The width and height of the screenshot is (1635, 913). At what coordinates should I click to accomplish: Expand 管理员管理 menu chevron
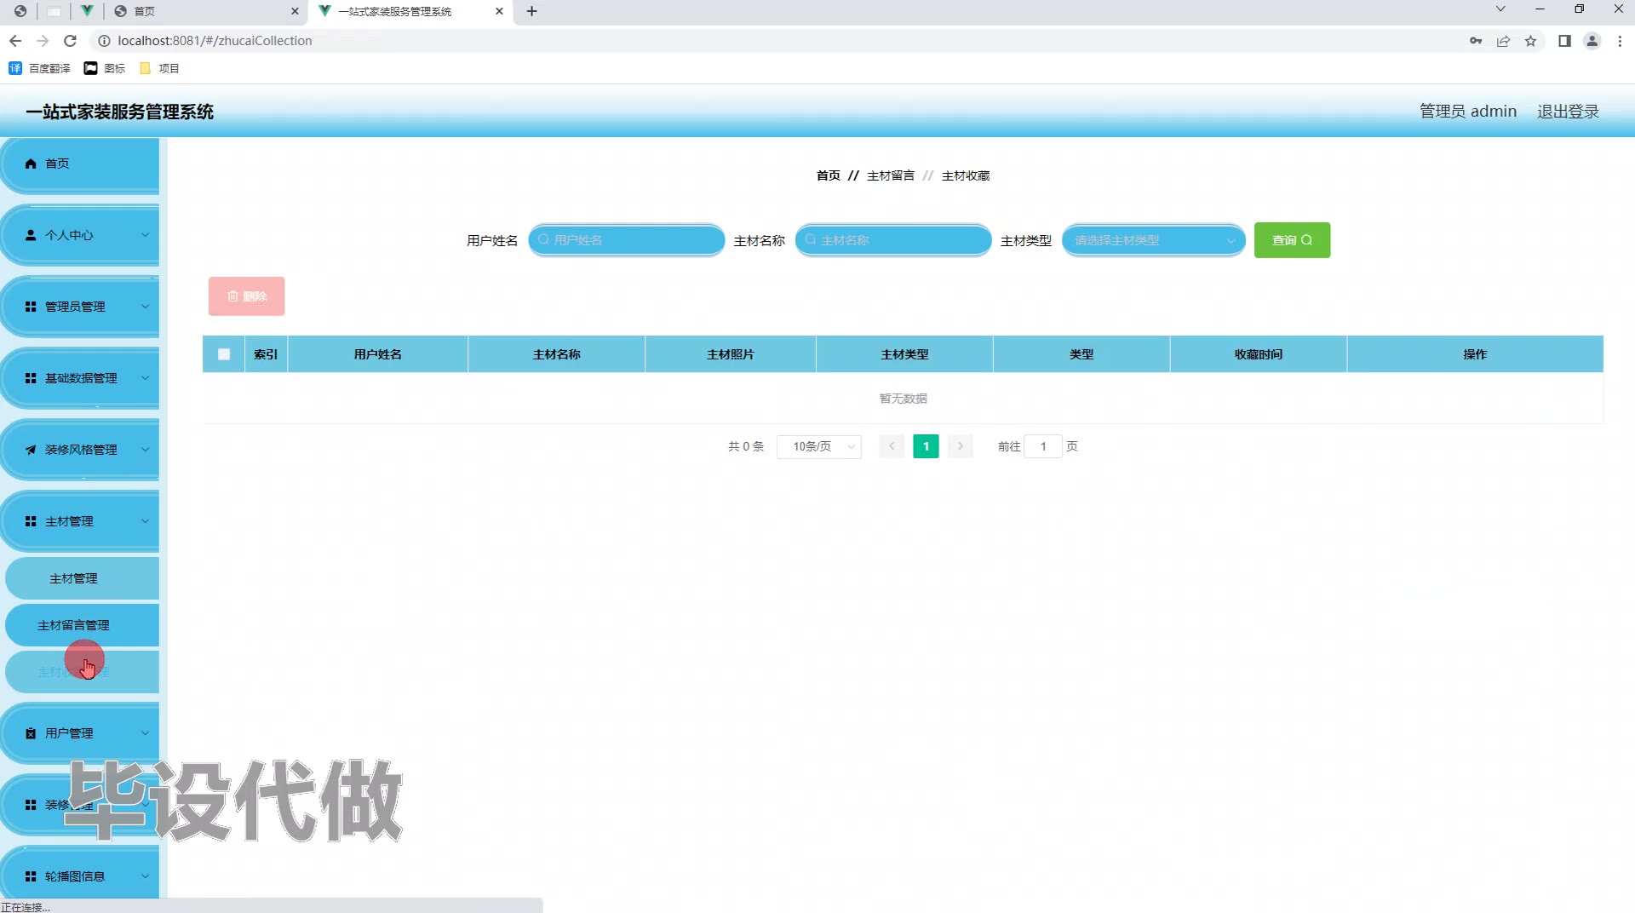point(145,307)
